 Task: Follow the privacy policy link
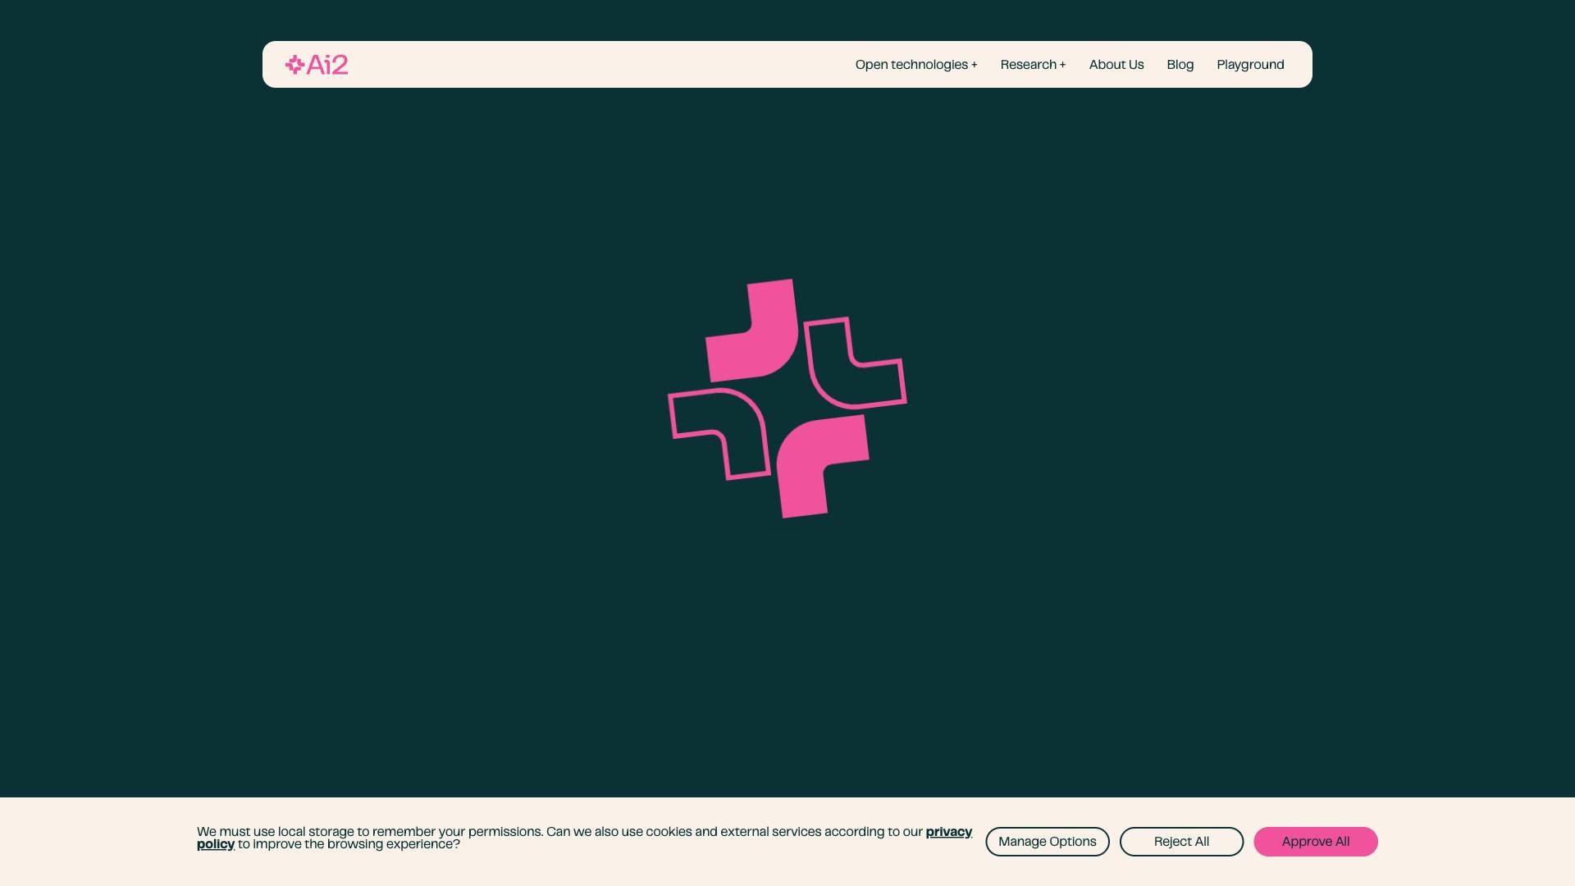(x=948, y=832)
